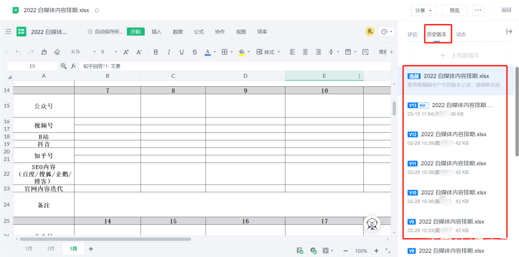Apply italic formatting to cell
519x257 pixels.
tap(169, 52)
